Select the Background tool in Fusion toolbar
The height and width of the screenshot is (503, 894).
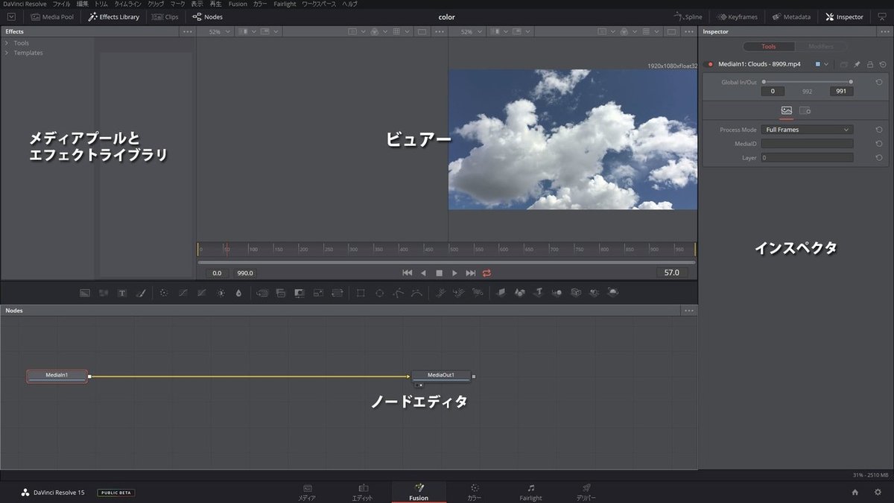[85, 293]
